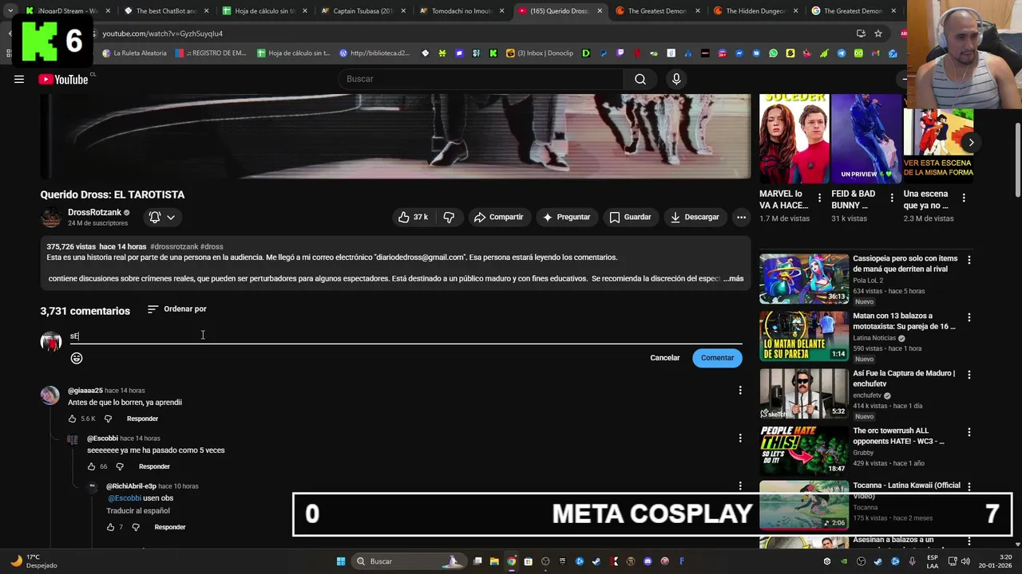
Task: Open Matan con 13 balazos video thumbnail
Action: click(x=804, y=336)
